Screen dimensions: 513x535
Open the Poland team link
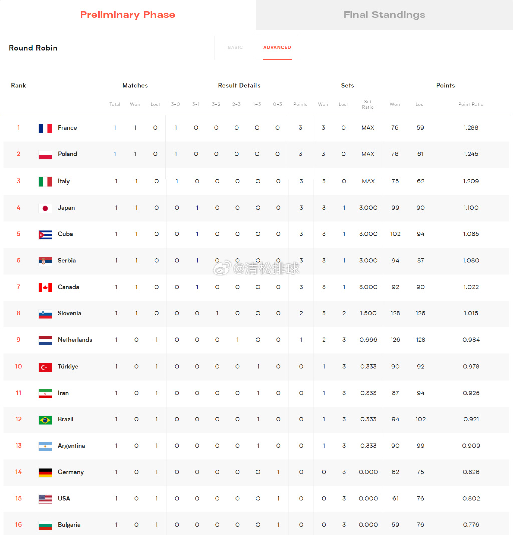(68, 154)
